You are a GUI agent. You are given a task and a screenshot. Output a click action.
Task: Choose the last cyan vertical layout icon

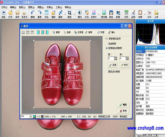click(47, 32)
